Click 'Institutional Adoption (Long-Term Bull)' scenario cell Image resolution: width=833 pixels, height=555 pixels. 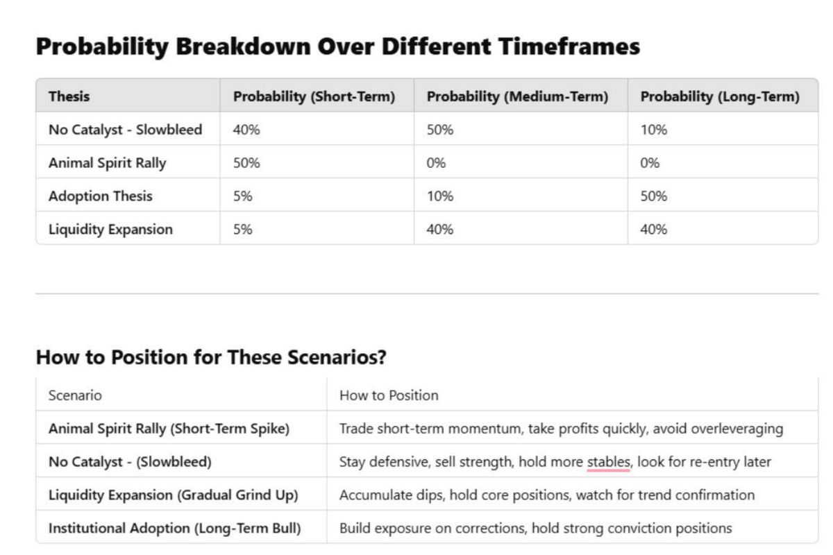[x=174, y=529]
